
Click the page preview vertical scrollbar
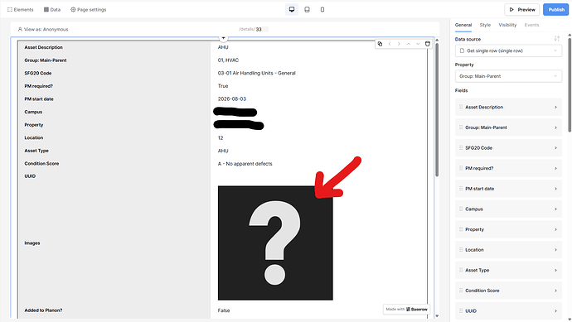coord(437,109)
